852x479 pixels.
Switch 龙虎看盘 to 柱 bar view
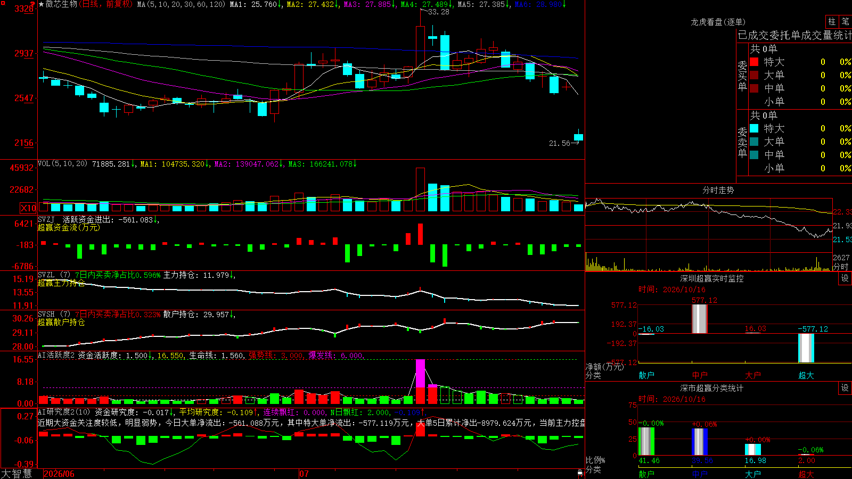pos(832,22)
